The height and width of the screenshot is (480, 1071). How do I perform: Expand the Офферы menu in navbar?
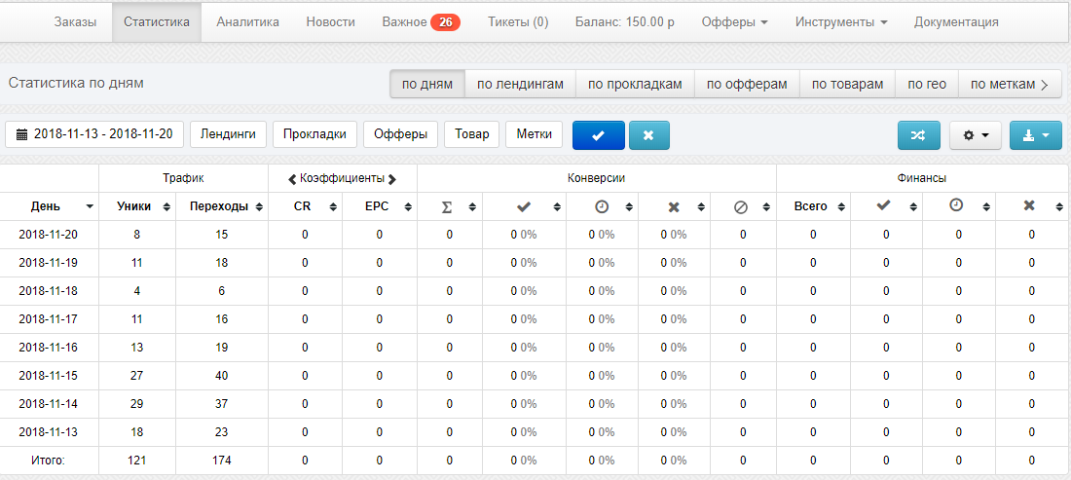(x=734, y=21)
